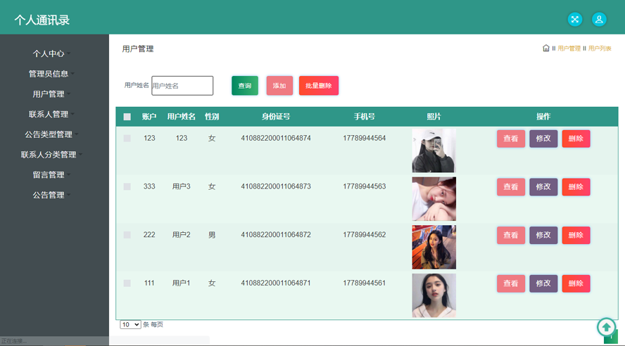Click the 性别 column header
The height and width of the screenshot is (346, 625).
pos(212,117)
